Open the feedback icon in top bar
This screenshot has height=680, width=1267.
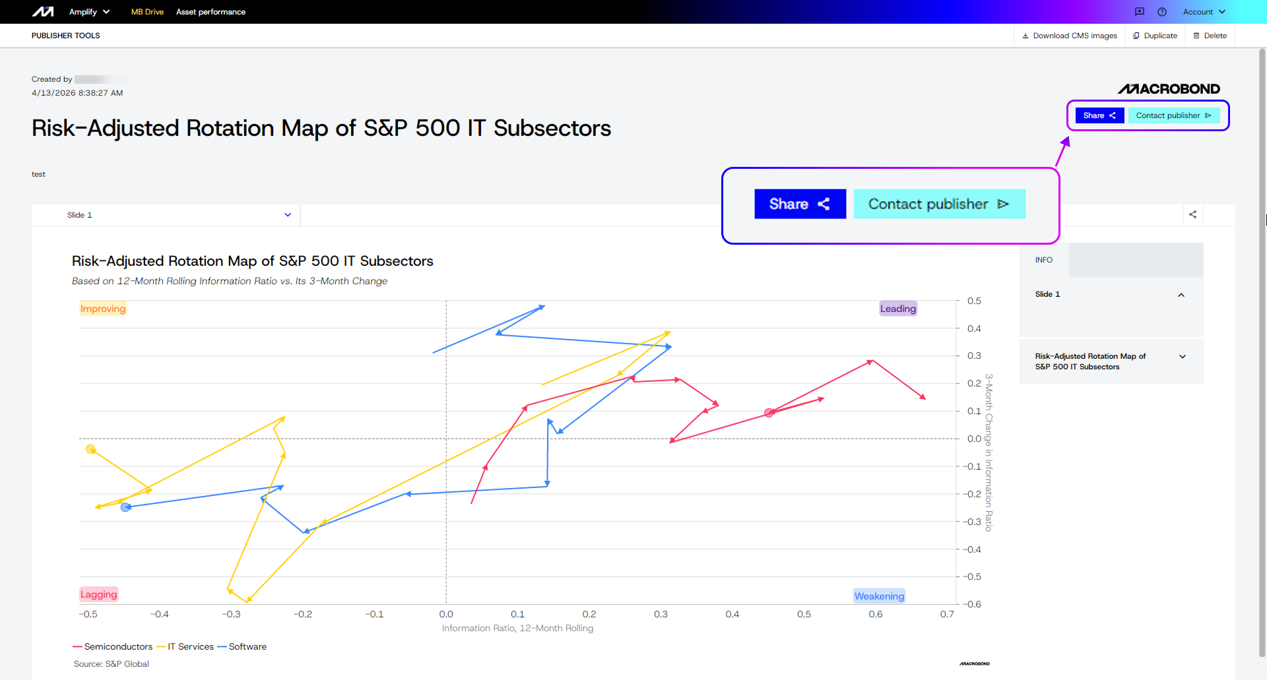click(1140, 12)
